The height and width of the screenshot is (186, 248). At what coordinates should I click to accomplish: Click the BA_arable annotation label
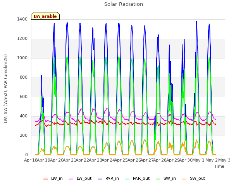45,16
